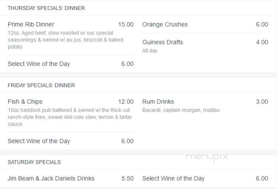Click the Friday Specials: Dinner heading
This screenshot has height=189, width=277.
[x=41, y=85]
